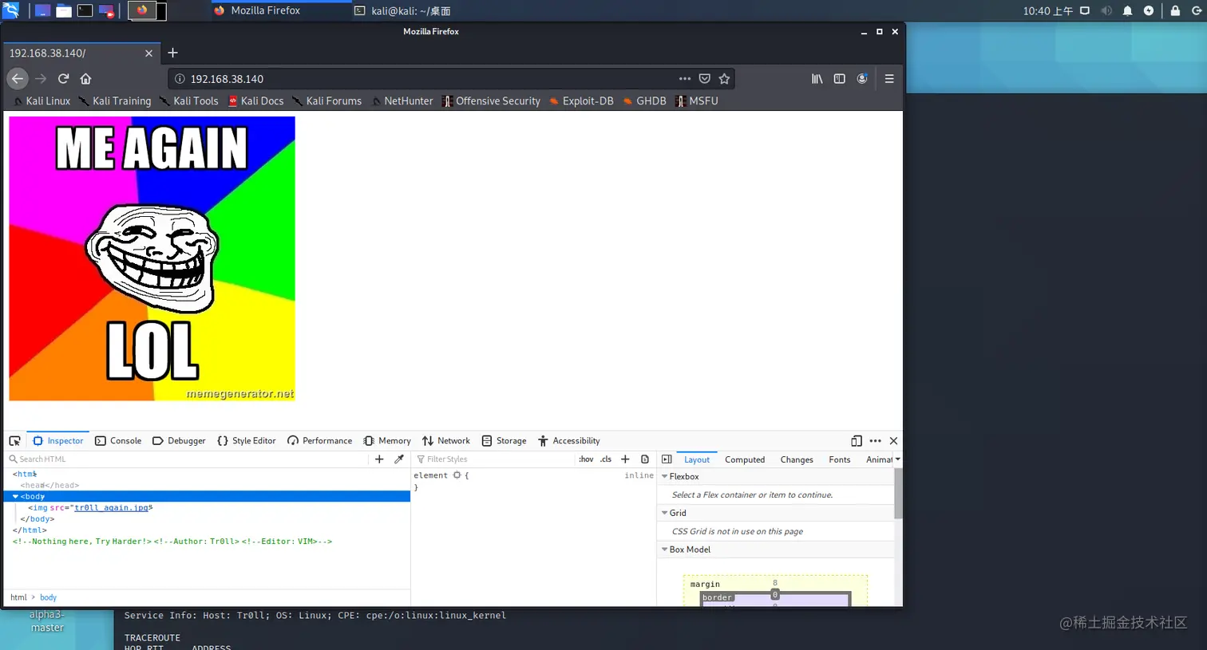This screenshot has width=1207, height=650.
Task: Grab a color with the eyedropper
Action: [399, 459]
